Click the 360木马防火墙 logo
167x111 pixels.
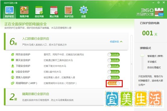point(150,12)
